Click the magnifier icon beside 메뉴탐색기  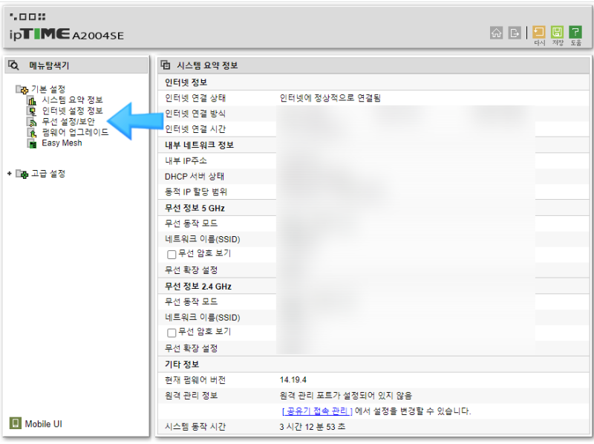14,66
